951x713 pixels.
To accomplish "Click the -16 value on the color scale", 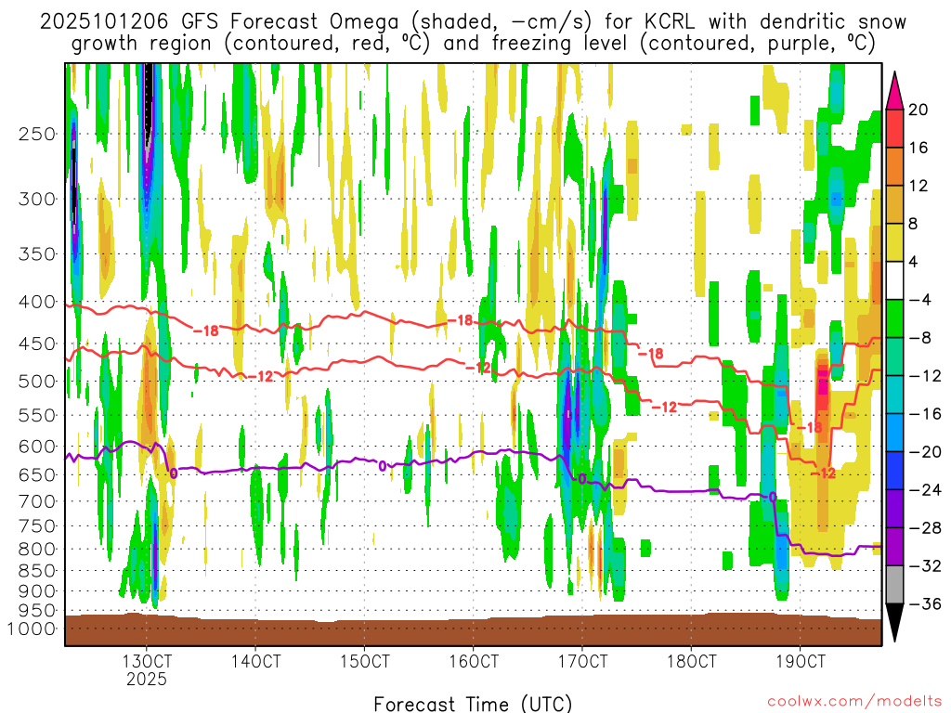I will click(x=924, y=414).
